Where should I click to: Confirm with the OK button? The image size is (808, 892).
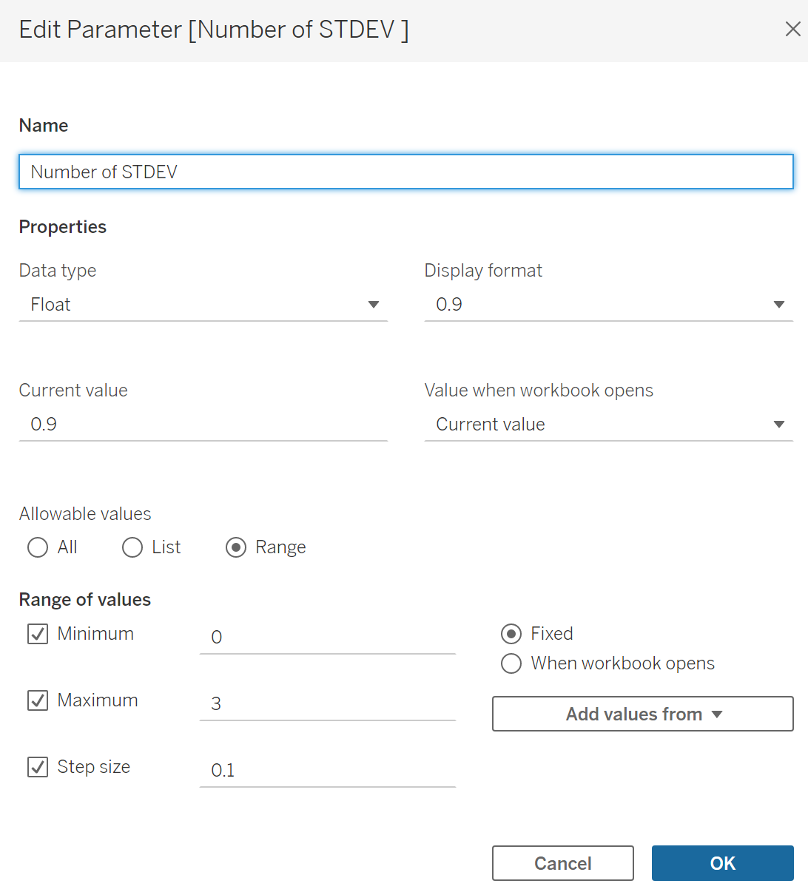click(723, 863)
